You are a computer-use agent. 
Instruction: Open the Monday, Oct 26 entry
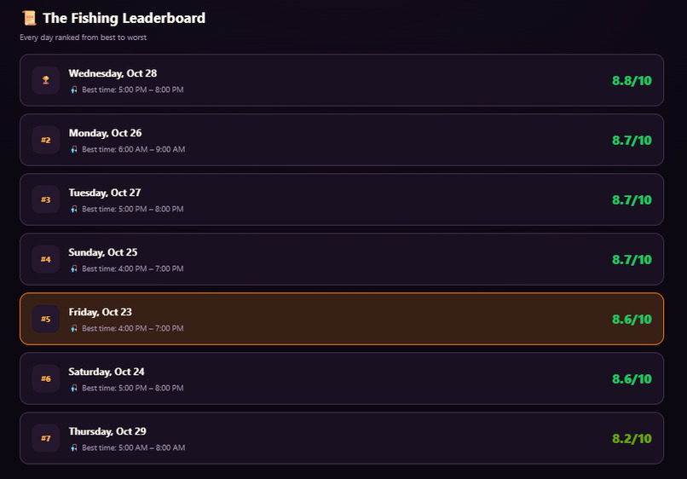[x=342, y=140]
